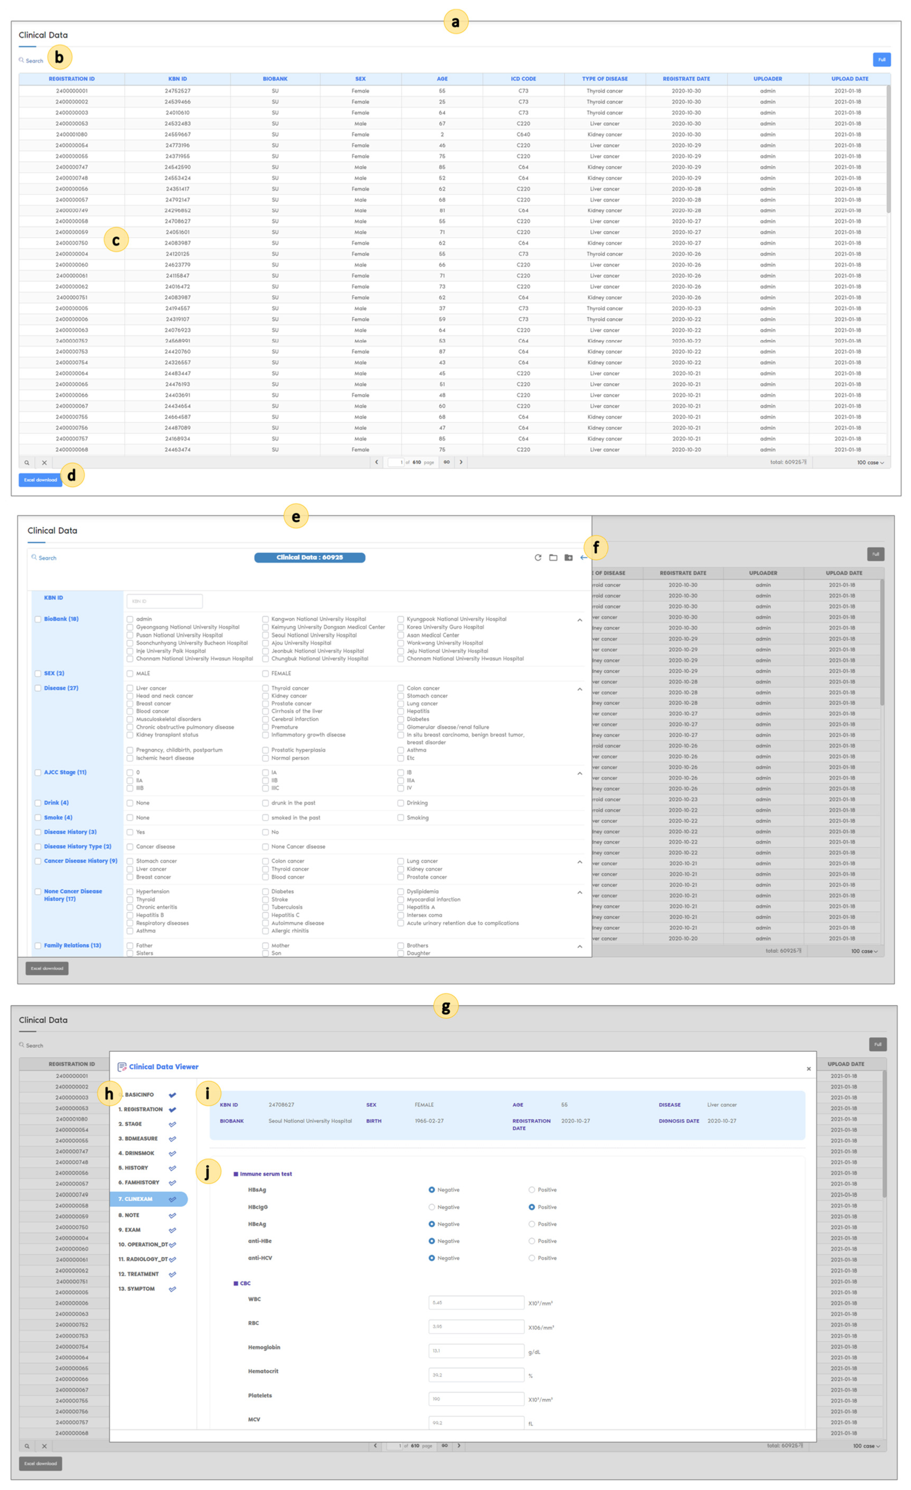Click the check icon next to 5. HISTORY
911x1490 pixels.
pos(172,1168)
